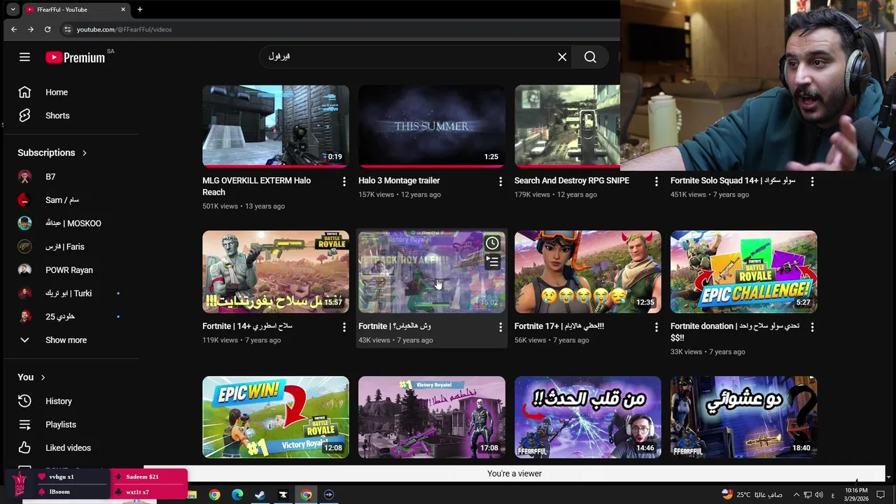Screen dimensions: 896x504
Task: Open Playlists in the sidebar
Action: (71, 424)
